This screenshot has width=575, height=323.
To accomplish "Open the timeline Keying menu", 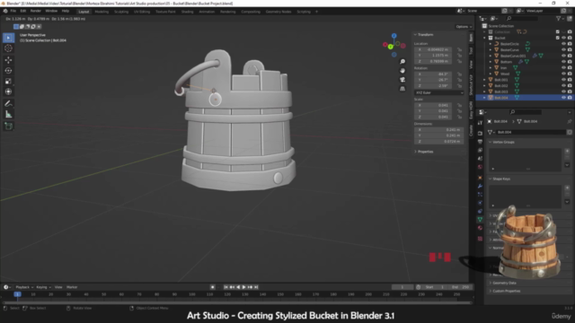I will coord(43,287).
